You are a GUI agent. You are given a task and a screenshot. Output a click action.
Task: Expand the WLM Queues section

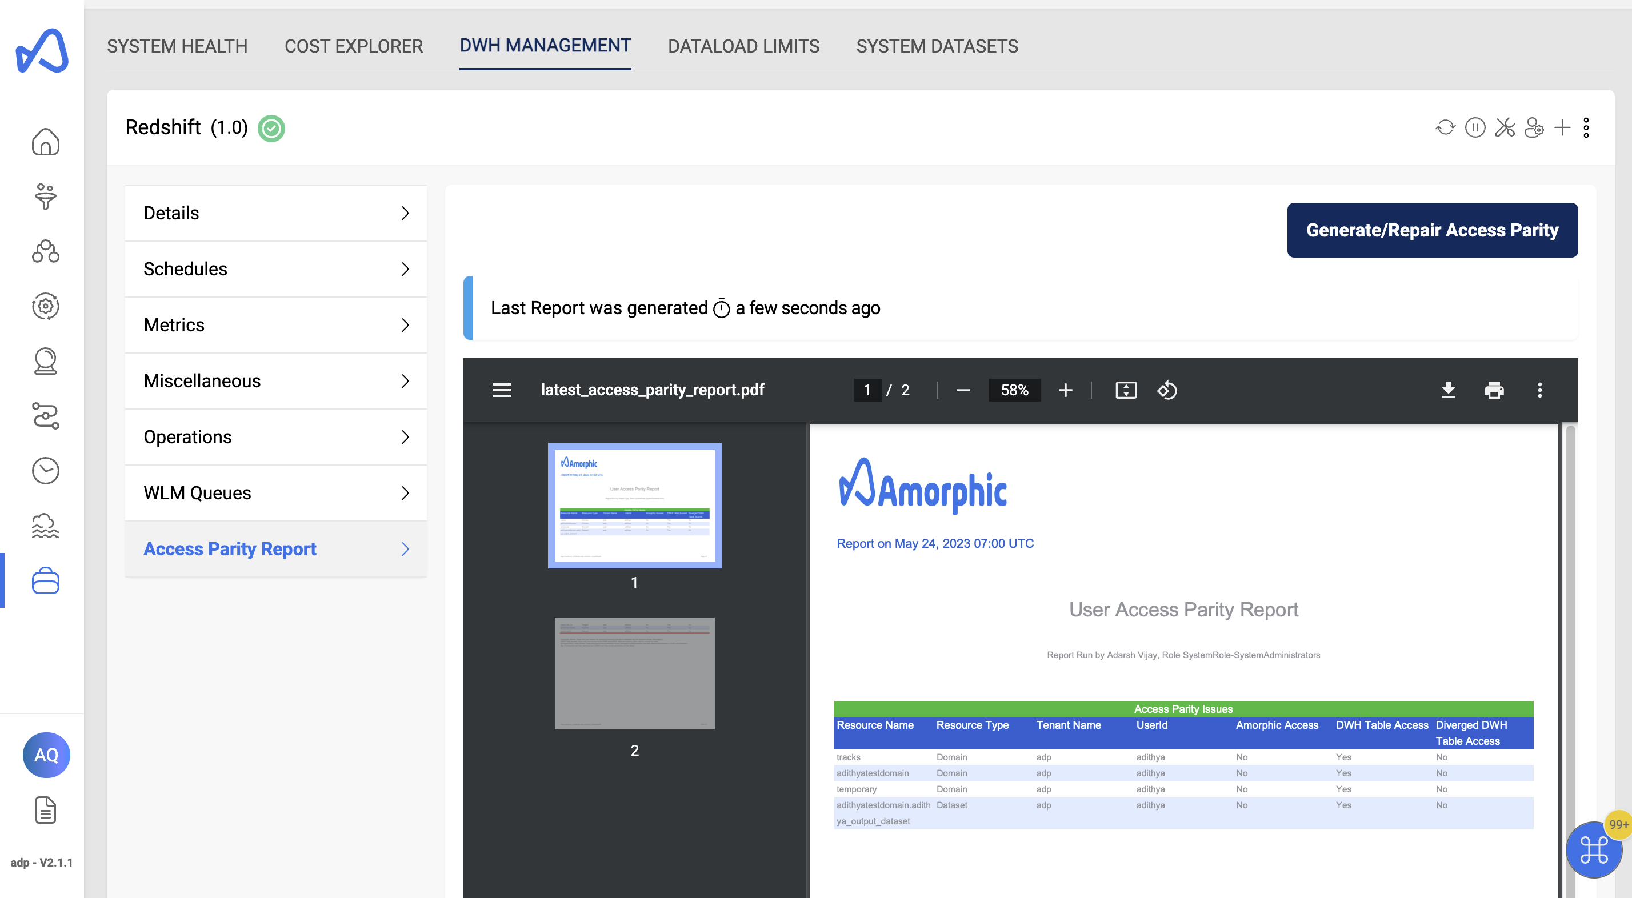pyautogui.click(x=275, y=492)
